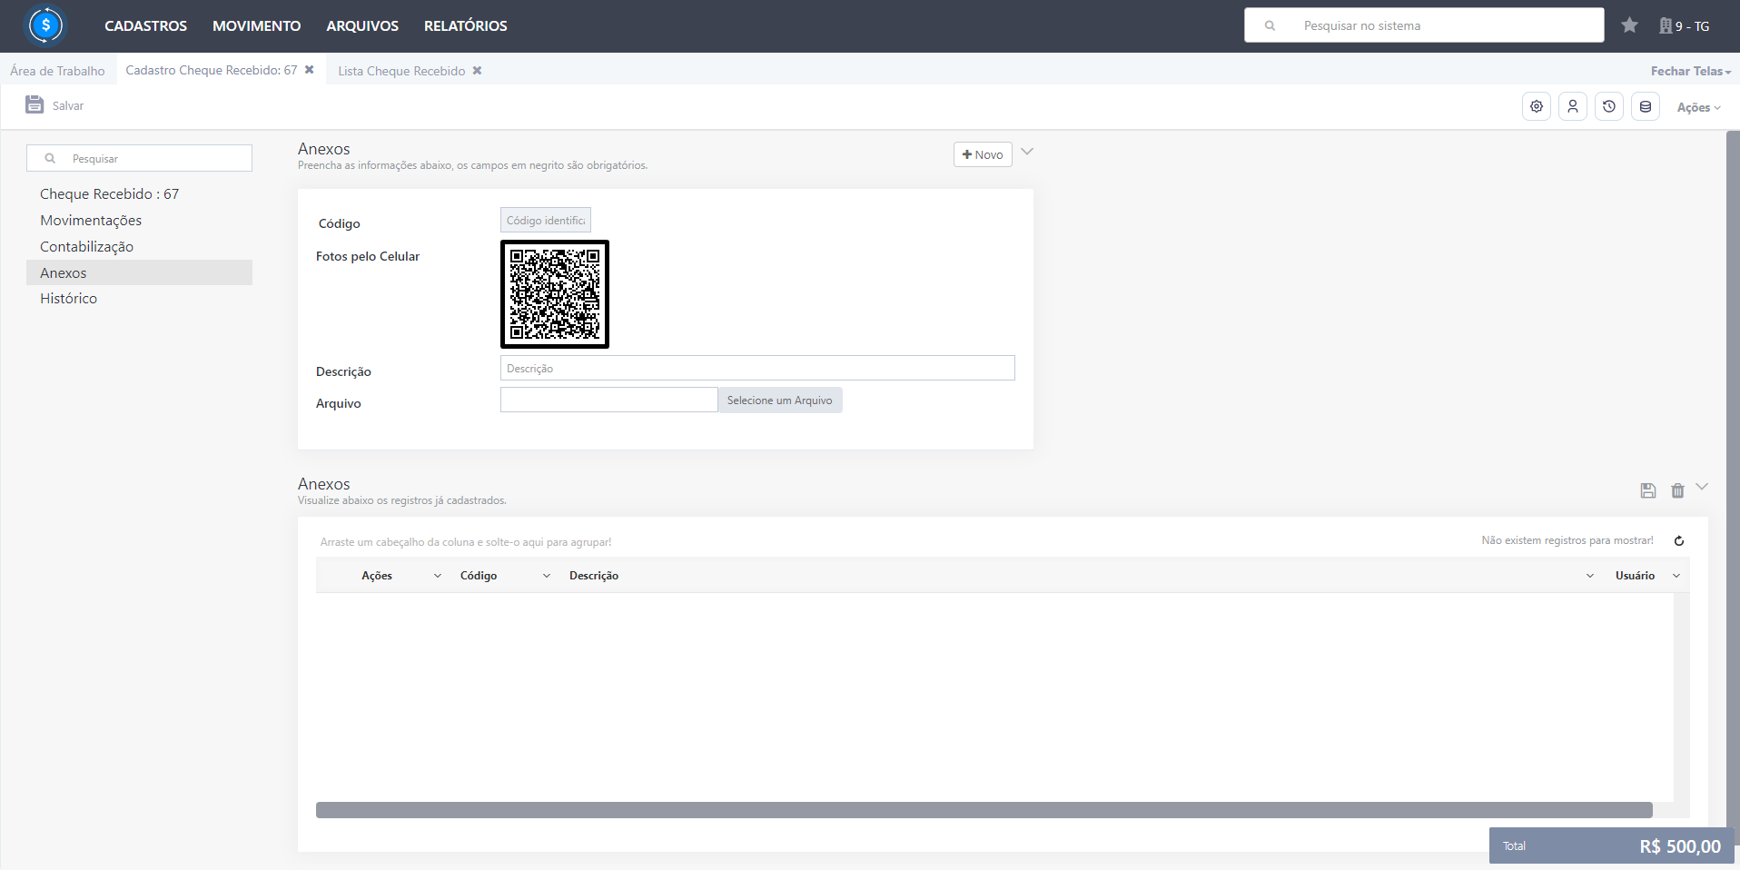Image resolution: width=1740 pixels, height=870 pixels.
Task: Open the Usuário column filter dropdown
Action: pyautogui.click(x=1676, y=576)
